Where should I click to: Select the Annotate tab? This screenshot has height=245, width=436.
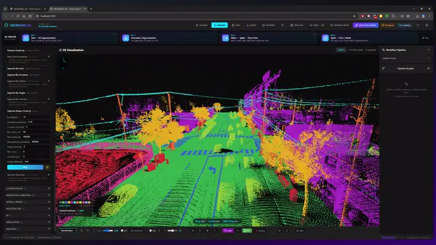219,25
